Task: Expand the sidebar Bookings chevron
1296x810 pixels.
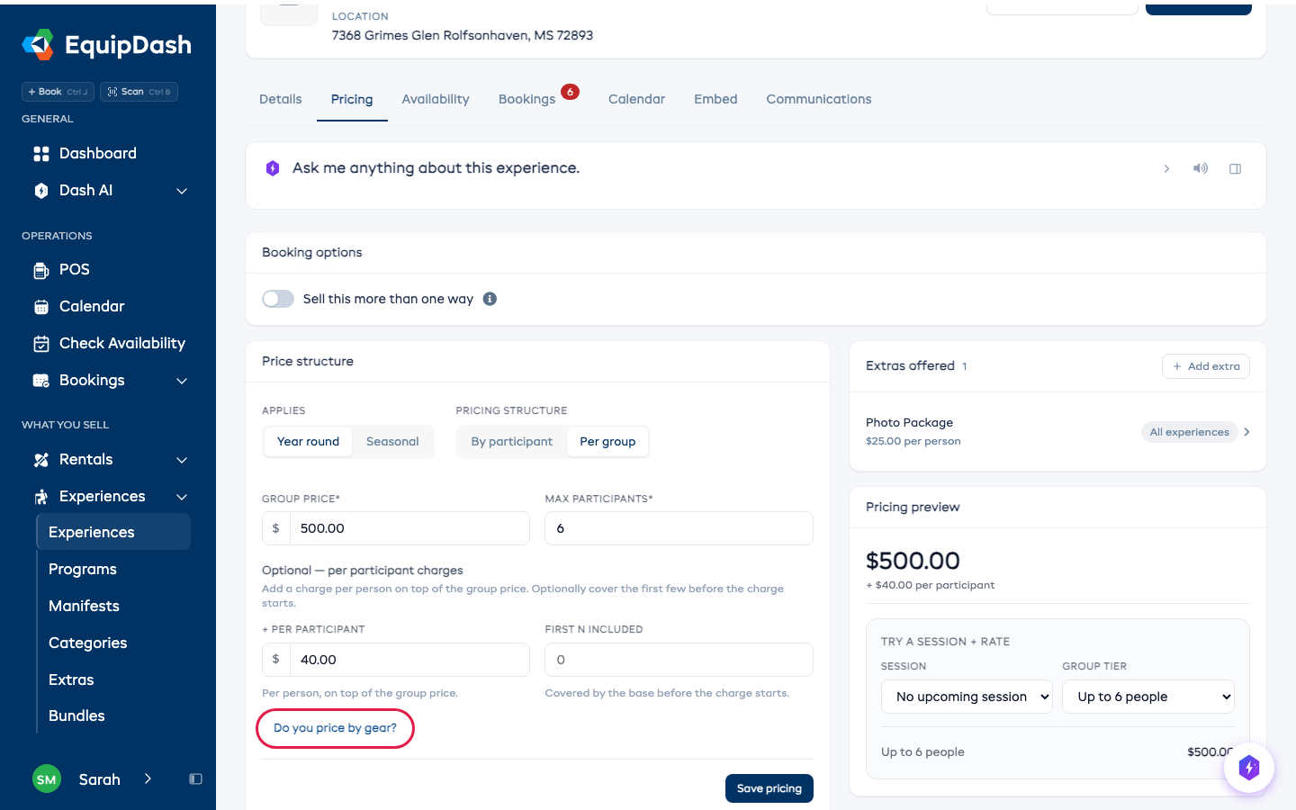Action: click(x=182, y=381)
